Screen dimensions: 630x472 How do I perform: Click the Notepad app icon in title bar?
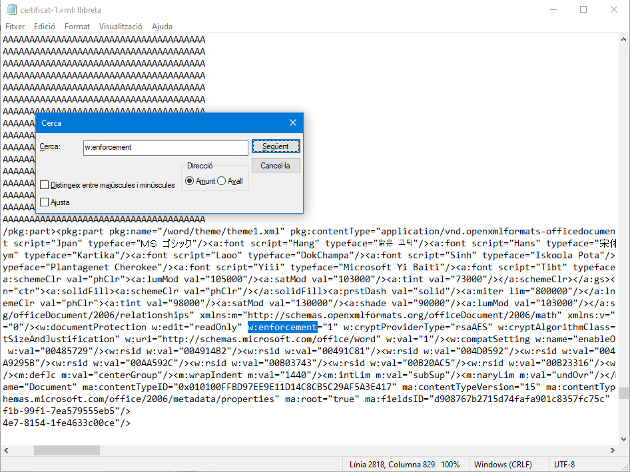coord(11,9)
